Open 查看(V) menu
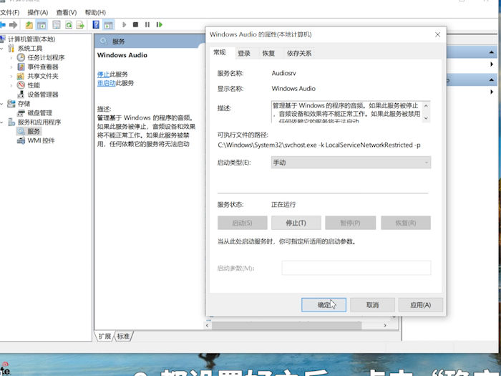 coord(67,12)
